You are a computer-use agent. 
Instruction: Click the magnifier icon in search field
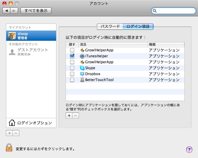[155, 11]
